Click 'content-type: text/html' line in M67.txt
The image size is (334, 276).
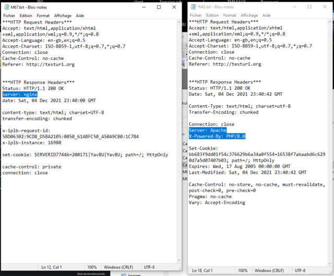(x=53, y=113)
